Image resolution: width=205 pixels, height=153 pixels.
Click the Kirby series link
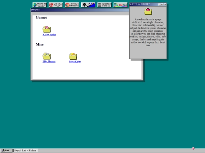tap(49, 35)
